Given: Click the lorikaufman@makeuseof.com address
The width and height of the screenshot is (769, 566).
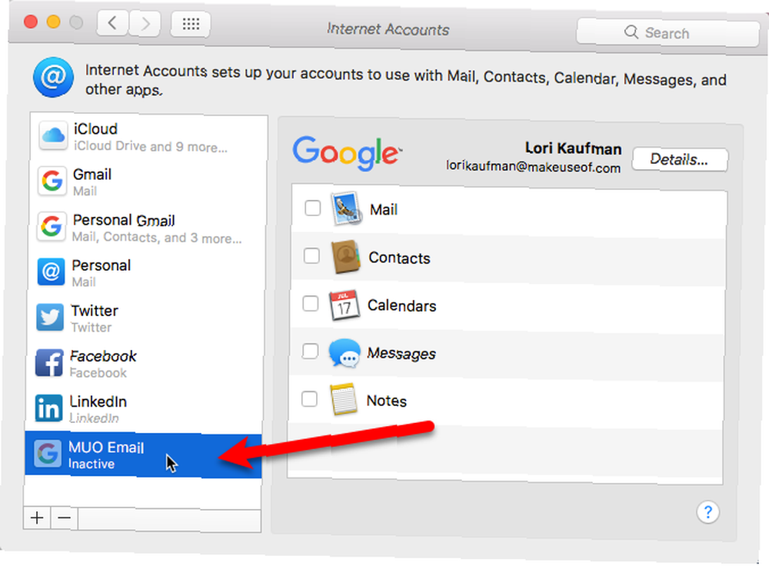Looking at the screenshot, I should coord(533,167).
